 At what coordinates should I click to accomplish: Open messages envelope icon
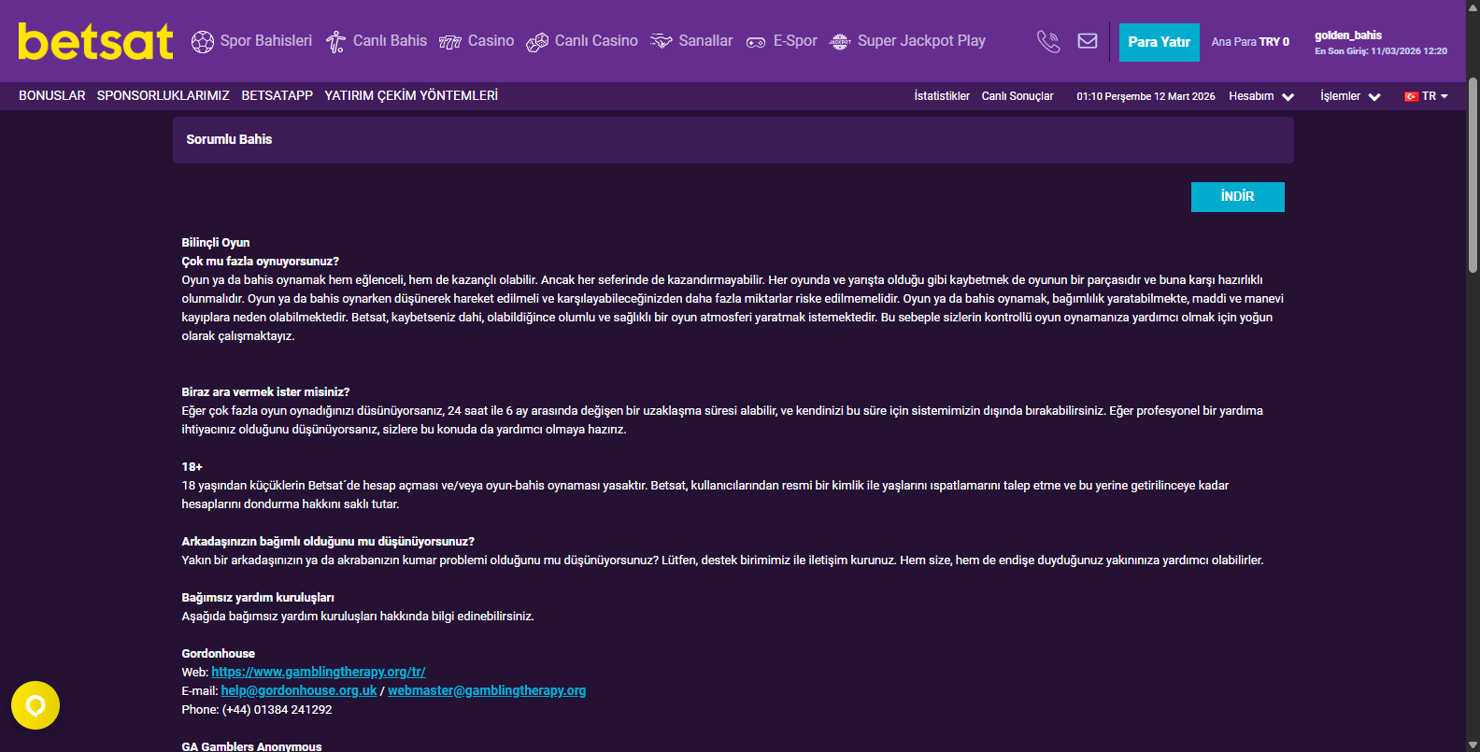pyautogui.click(x=1088, y=41)
